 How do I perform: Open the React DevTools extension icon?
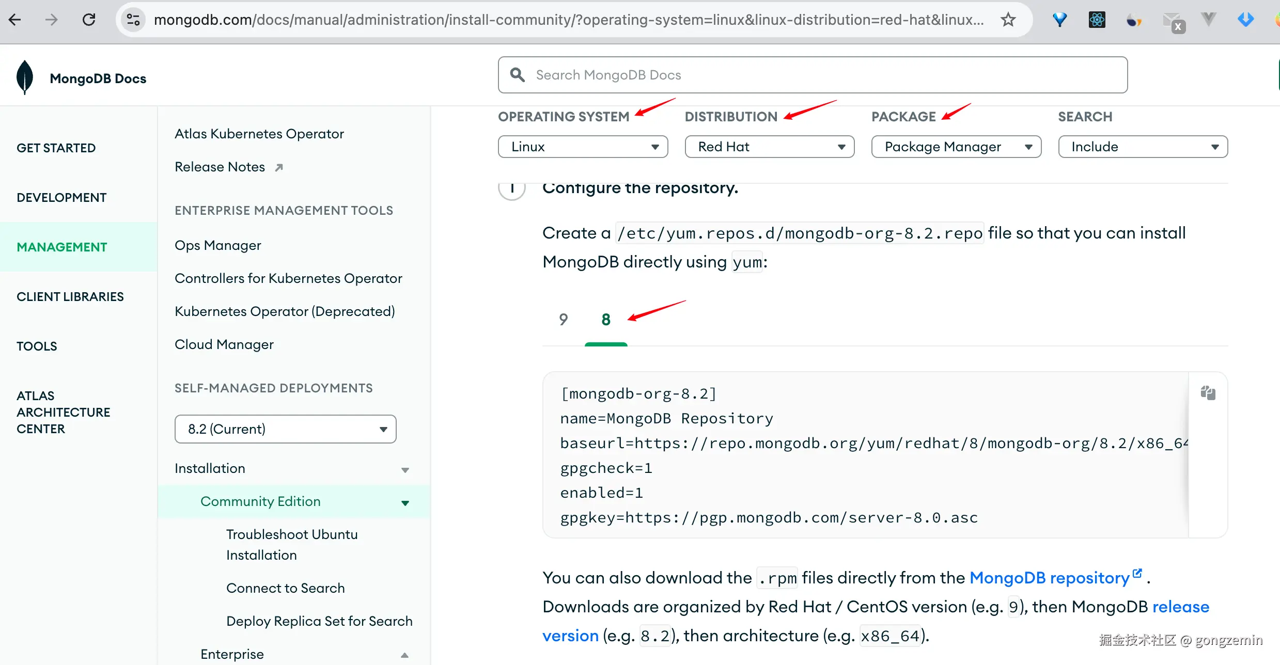coord(1097,20)
